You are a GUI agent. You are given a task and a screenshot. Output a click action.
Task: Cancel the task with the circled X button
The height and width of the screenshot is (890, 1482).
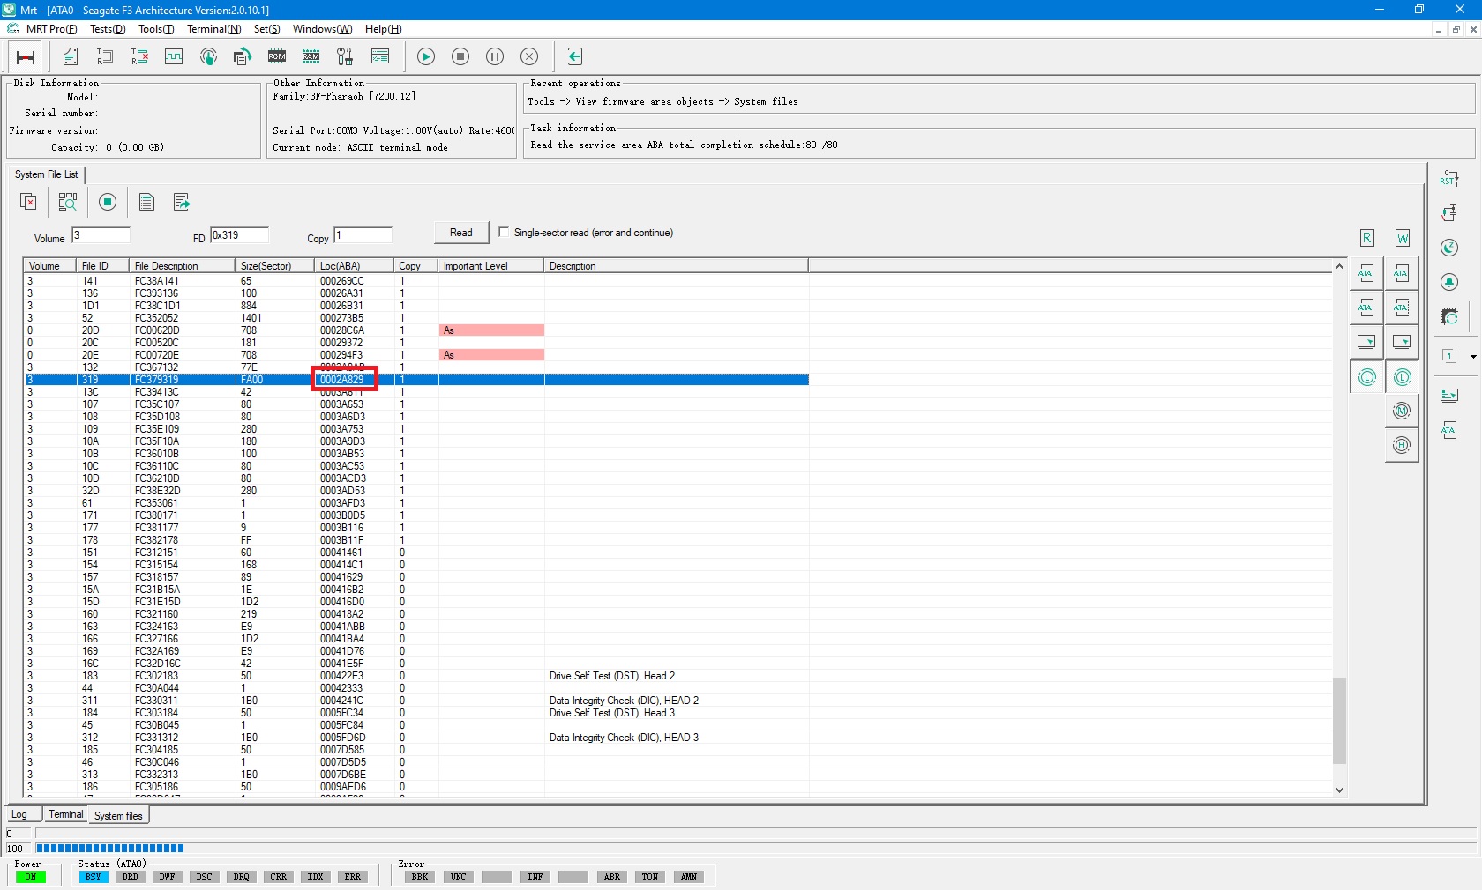(x=529, y=56)
